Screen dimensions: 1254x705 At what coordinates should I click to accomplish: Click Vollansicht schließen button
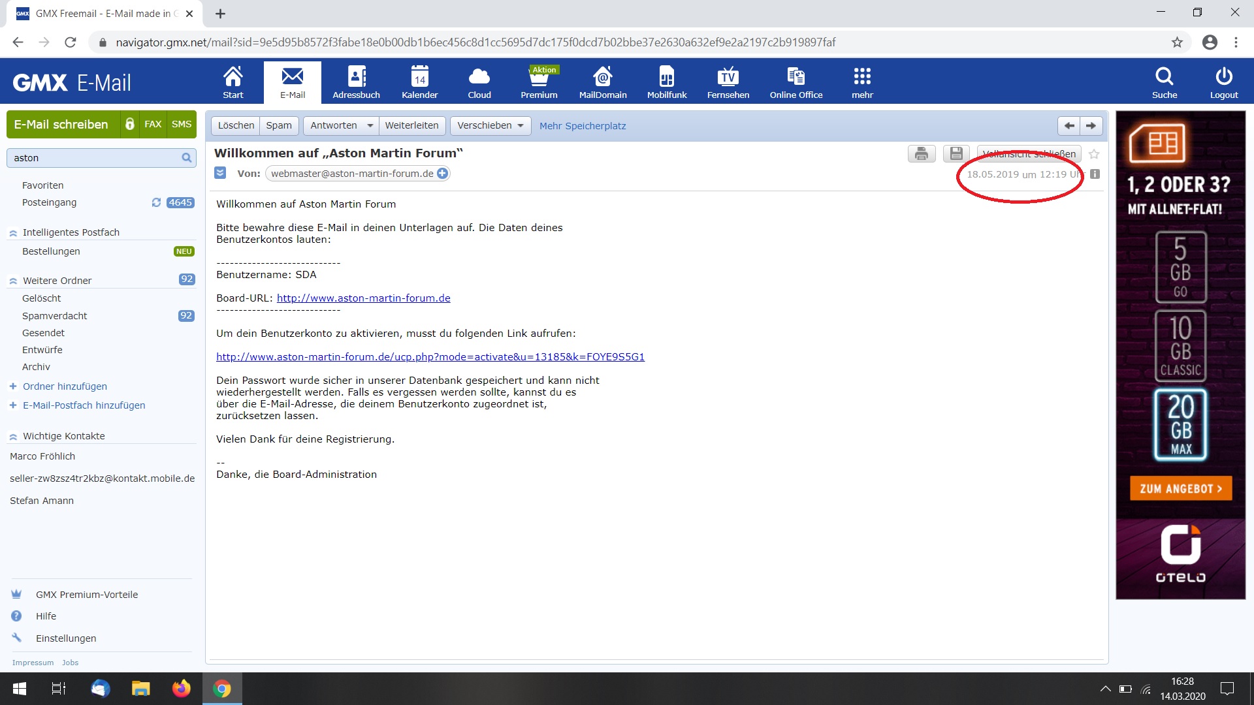tap(1029, 154)
